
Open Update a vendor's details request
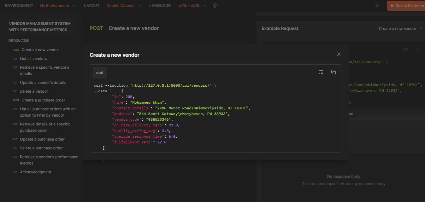pyautogui.click(x=43, y=83)
